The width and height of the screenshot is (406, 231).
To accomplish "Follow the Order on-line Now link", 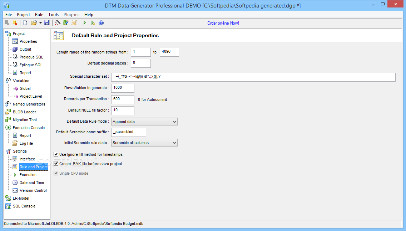I will click(223, 23).
